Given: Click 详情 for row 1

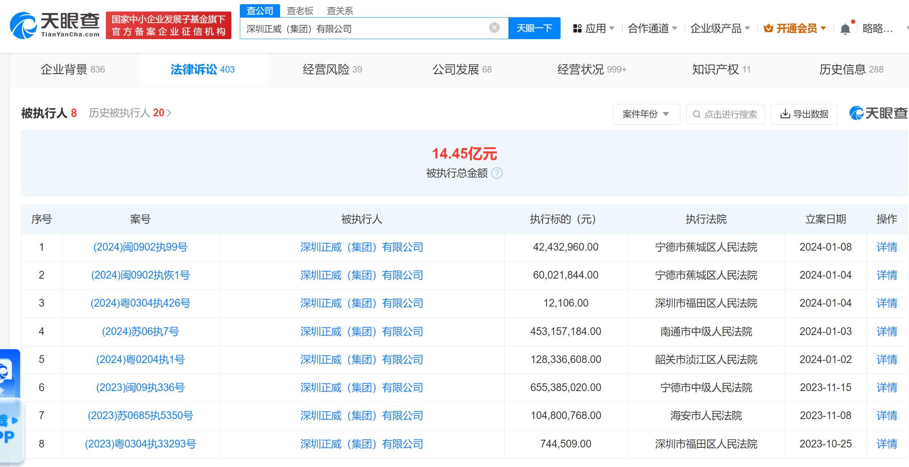Looking at the screenshot, I should [887, 247].
